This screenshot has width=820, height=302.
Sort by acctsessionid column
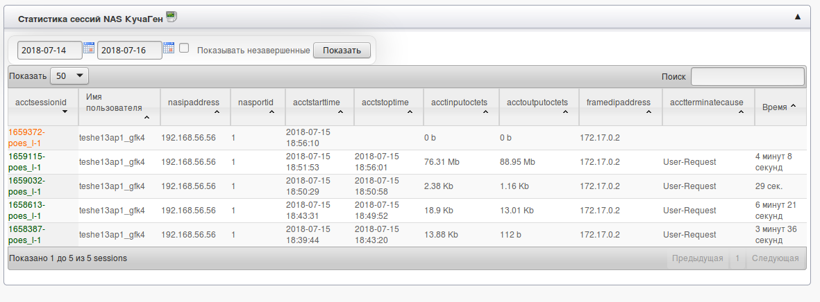tap(41, 107)
